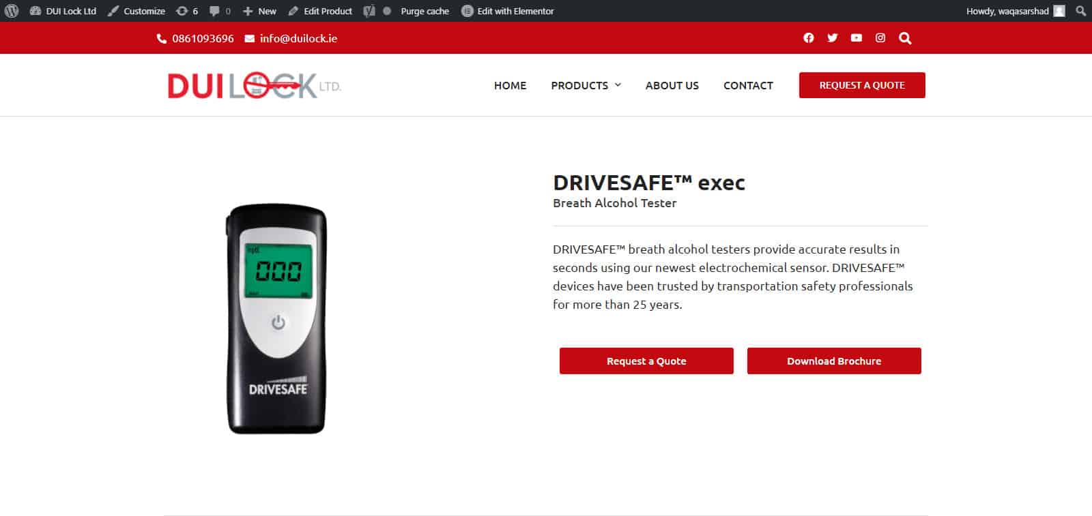1092x516 pixels.
Task: Open site search in red bar
Action: click(x=905, y=38)
